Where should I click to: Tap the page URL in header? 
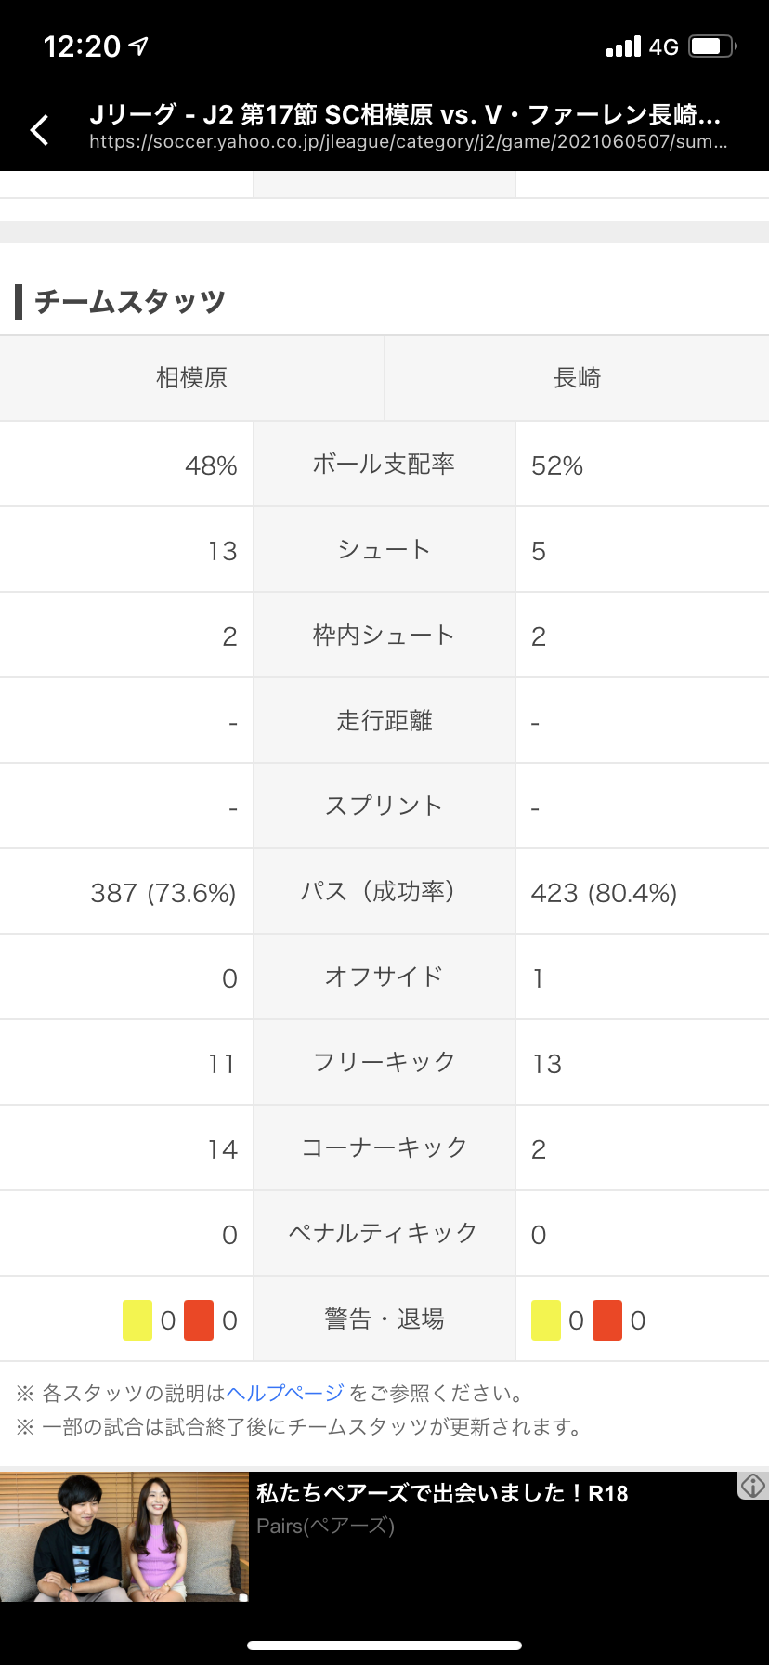408,142
